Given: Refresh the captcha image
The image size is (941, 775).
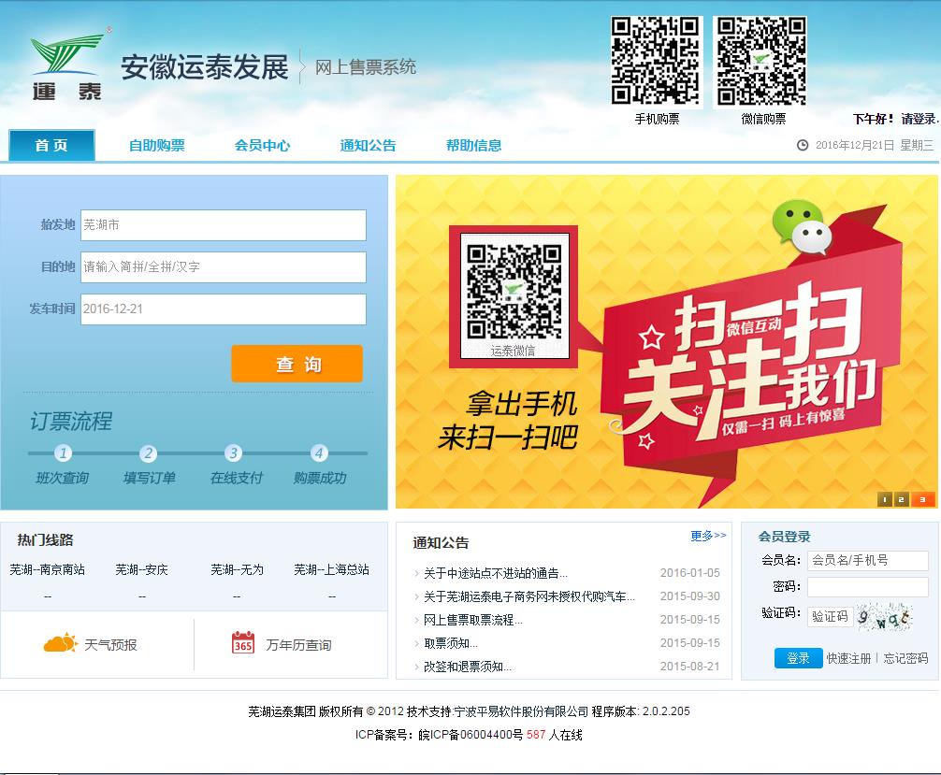Looking at the screenshot, I should (x=885, y=616).
